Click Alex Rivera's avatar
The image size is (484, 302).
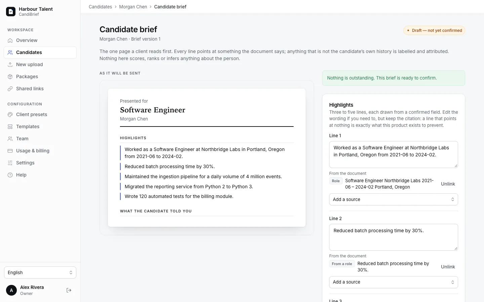tap(11, 290)
